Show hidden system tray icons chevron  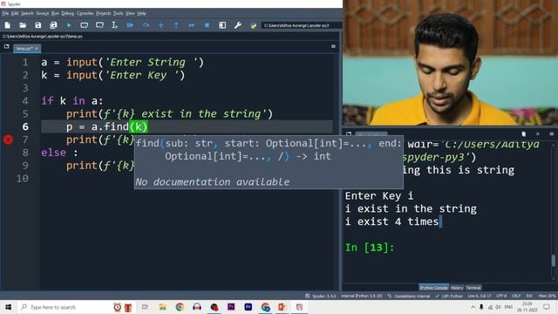(x=473, y=307)
